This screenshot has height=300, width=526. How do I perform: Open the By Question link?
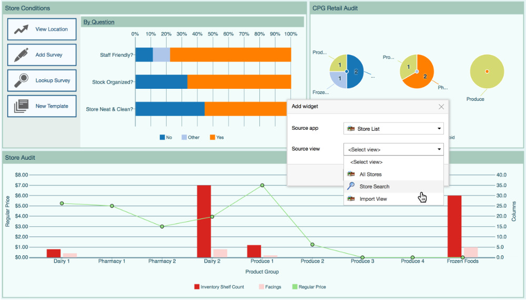pos(99,22)
